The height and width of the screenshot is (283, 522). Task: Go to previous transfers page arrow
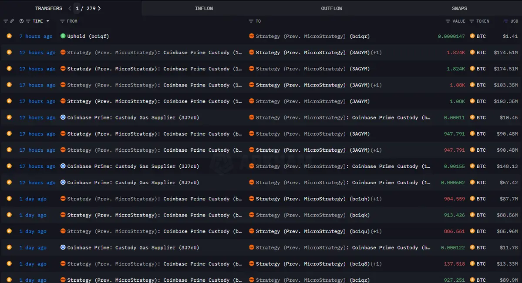pyautogui.click(x=70, y=8)
